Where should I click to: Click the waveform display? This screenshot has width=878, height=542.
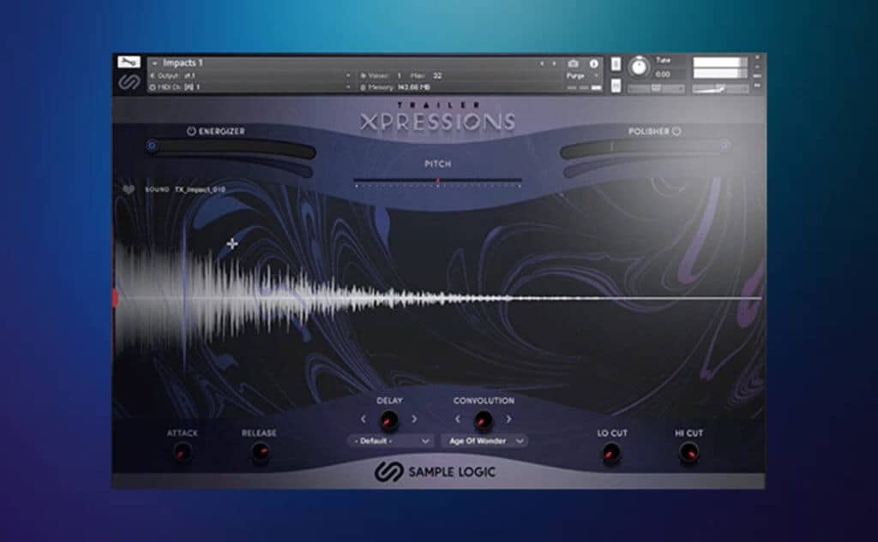[x=438, y=298]
